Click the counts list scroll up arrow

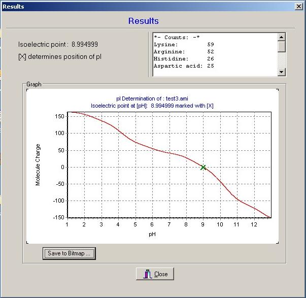click(281, 37)
